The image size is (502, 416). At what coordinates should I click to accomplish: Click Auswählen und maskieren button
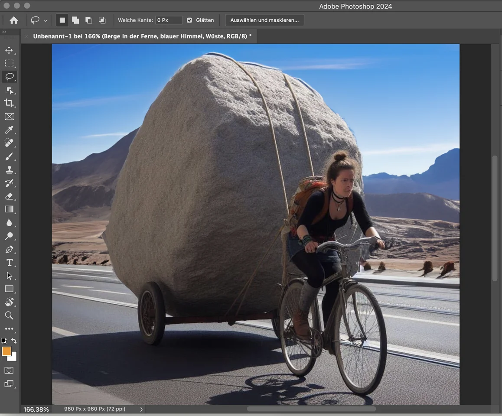click(x=264, y=20)
